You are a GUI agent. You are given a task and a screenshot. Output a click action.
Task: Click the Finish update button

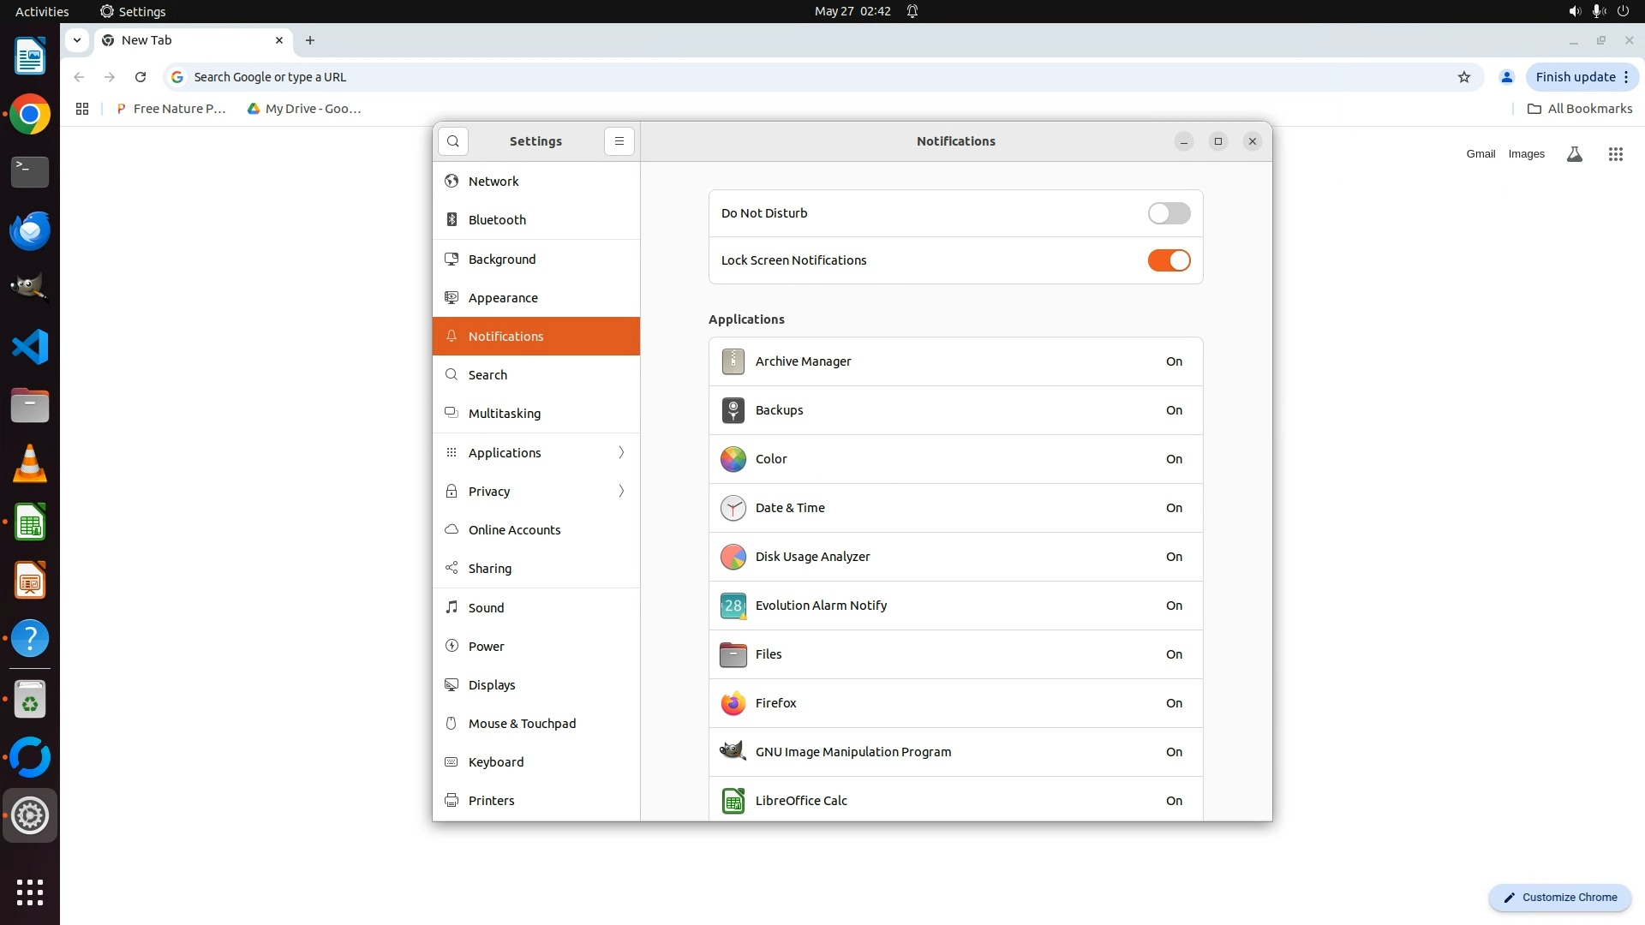[1575, 77]
